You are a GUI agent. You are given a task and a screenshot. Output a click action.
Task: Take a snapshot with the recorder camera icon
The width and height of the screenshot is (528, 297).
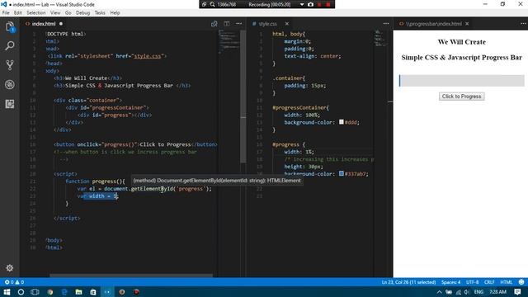(x=310, y=4)
